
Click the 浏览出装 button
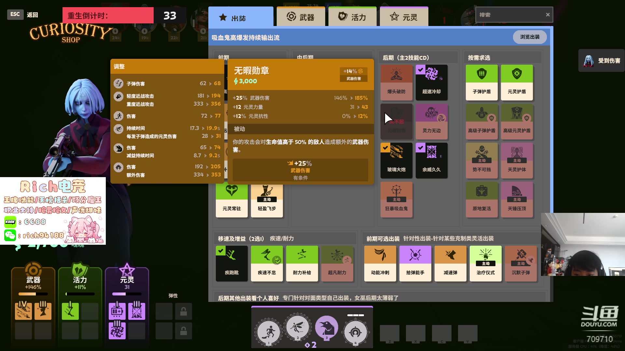pos(530,37)
